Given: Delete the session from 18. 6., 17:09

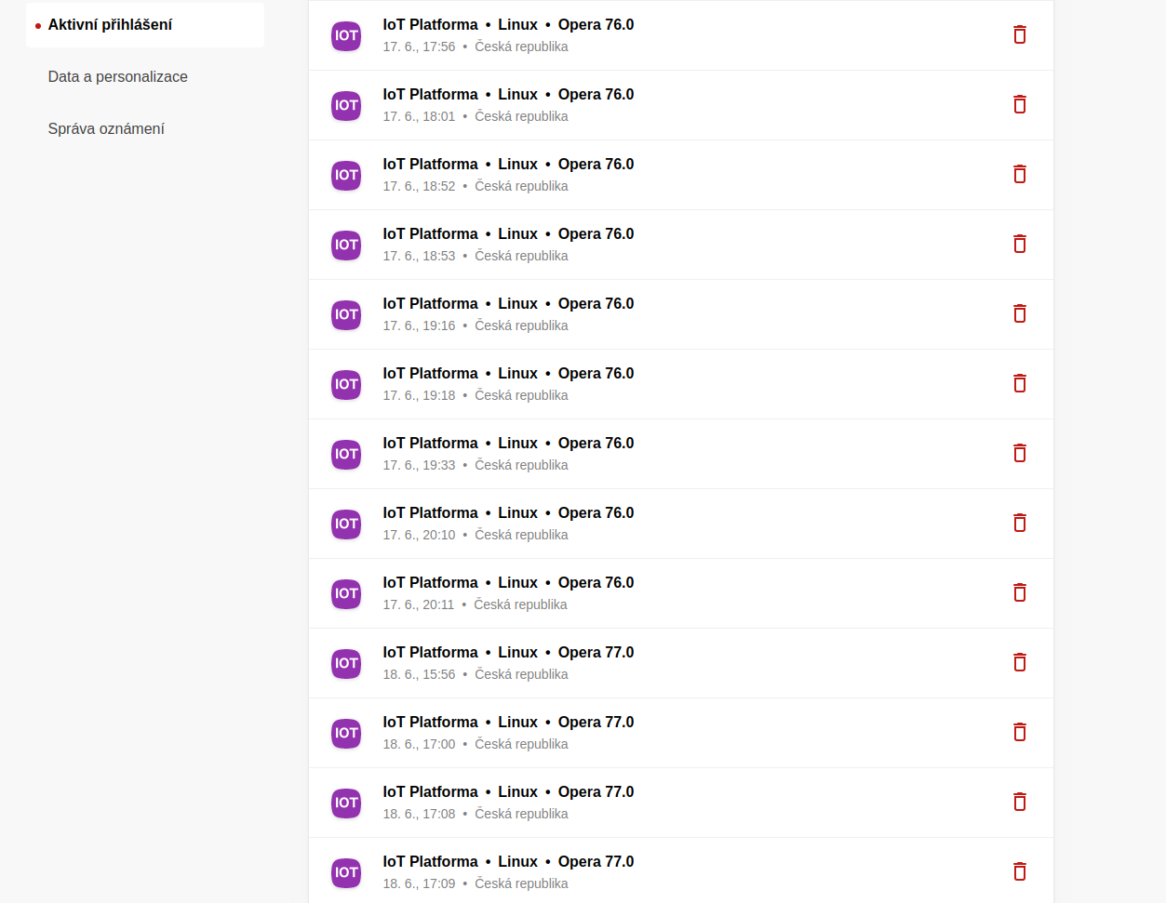Looking at the screenshot, I should [1020, 871].
